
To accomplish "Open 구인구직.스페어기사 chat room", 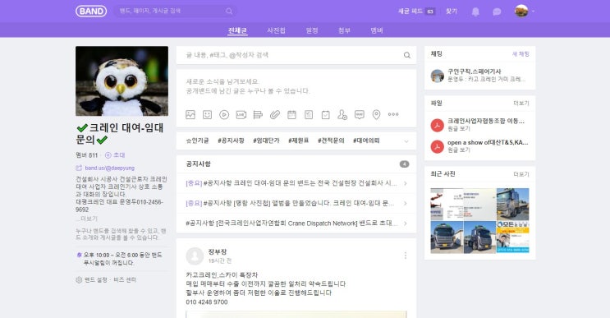I will (x=479, y=76).
